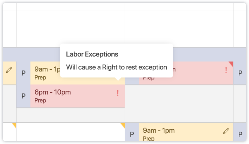Viewport: 249px width, 144px height.
Task: Click the yellow corner marker in the far-left bottom cell
Action: (14, 125)
